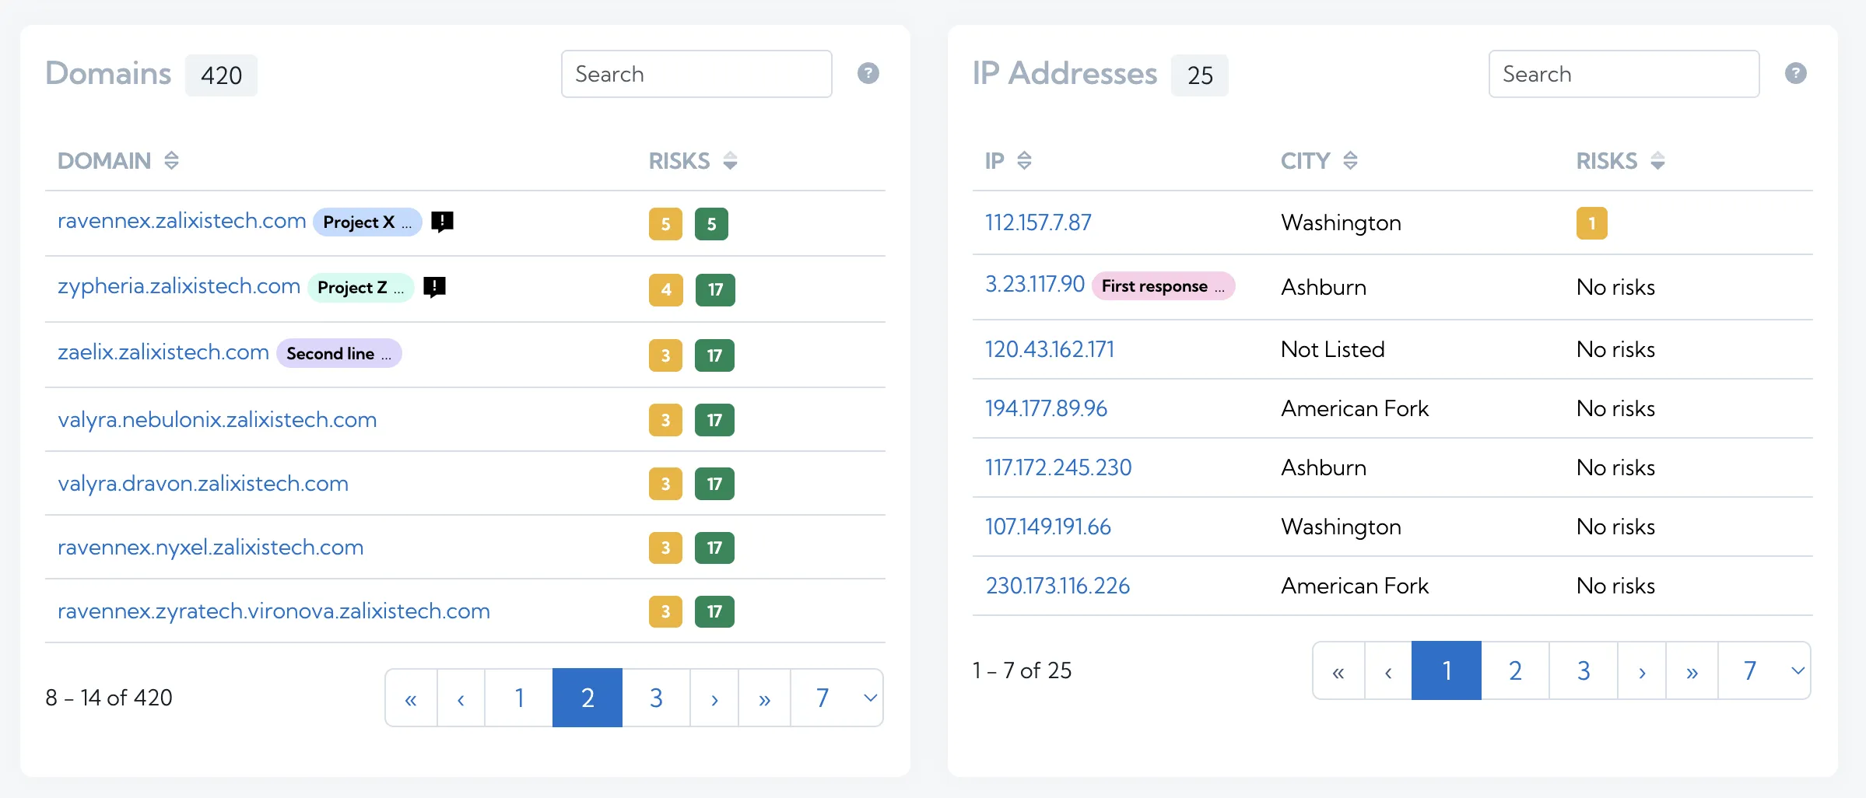The height and width of the screenshot is (798, 1866).
Task: Go to first page of IP Addresses
Action: click(1338, 670)
